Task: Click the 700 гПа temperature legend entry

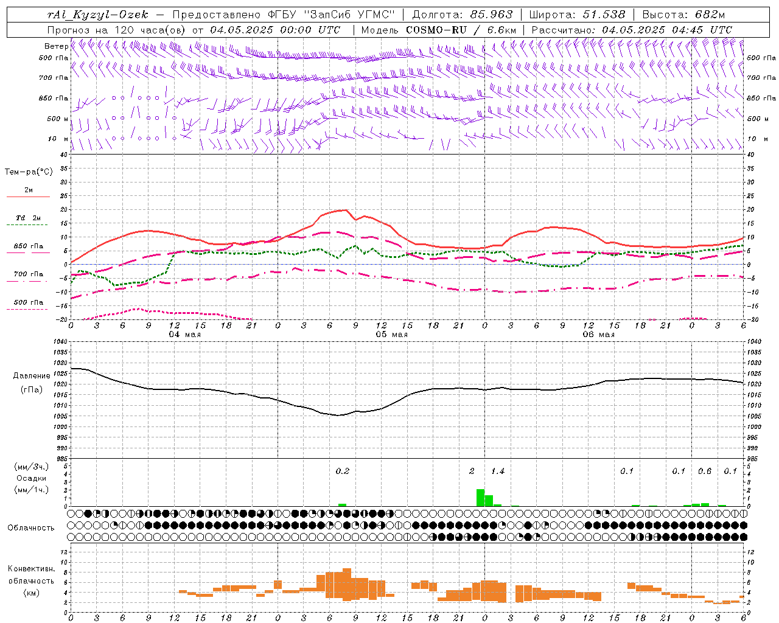Action: tap(29, 274)
